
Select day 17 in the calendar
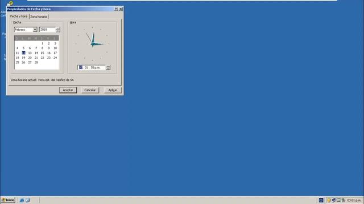(55, 53)
